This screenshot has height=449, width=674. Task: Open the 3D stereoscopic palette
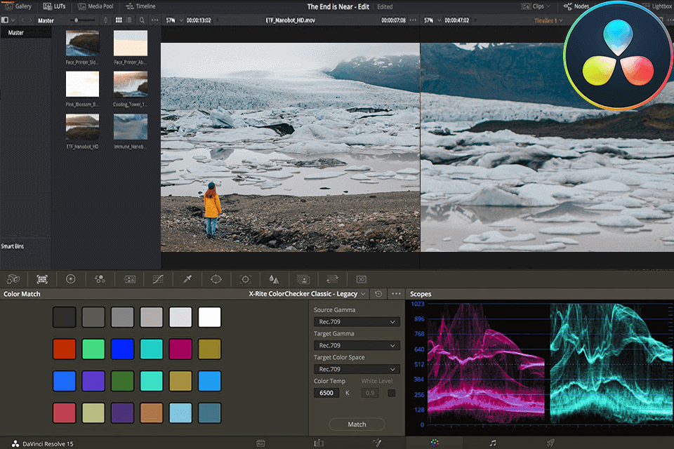361,279
